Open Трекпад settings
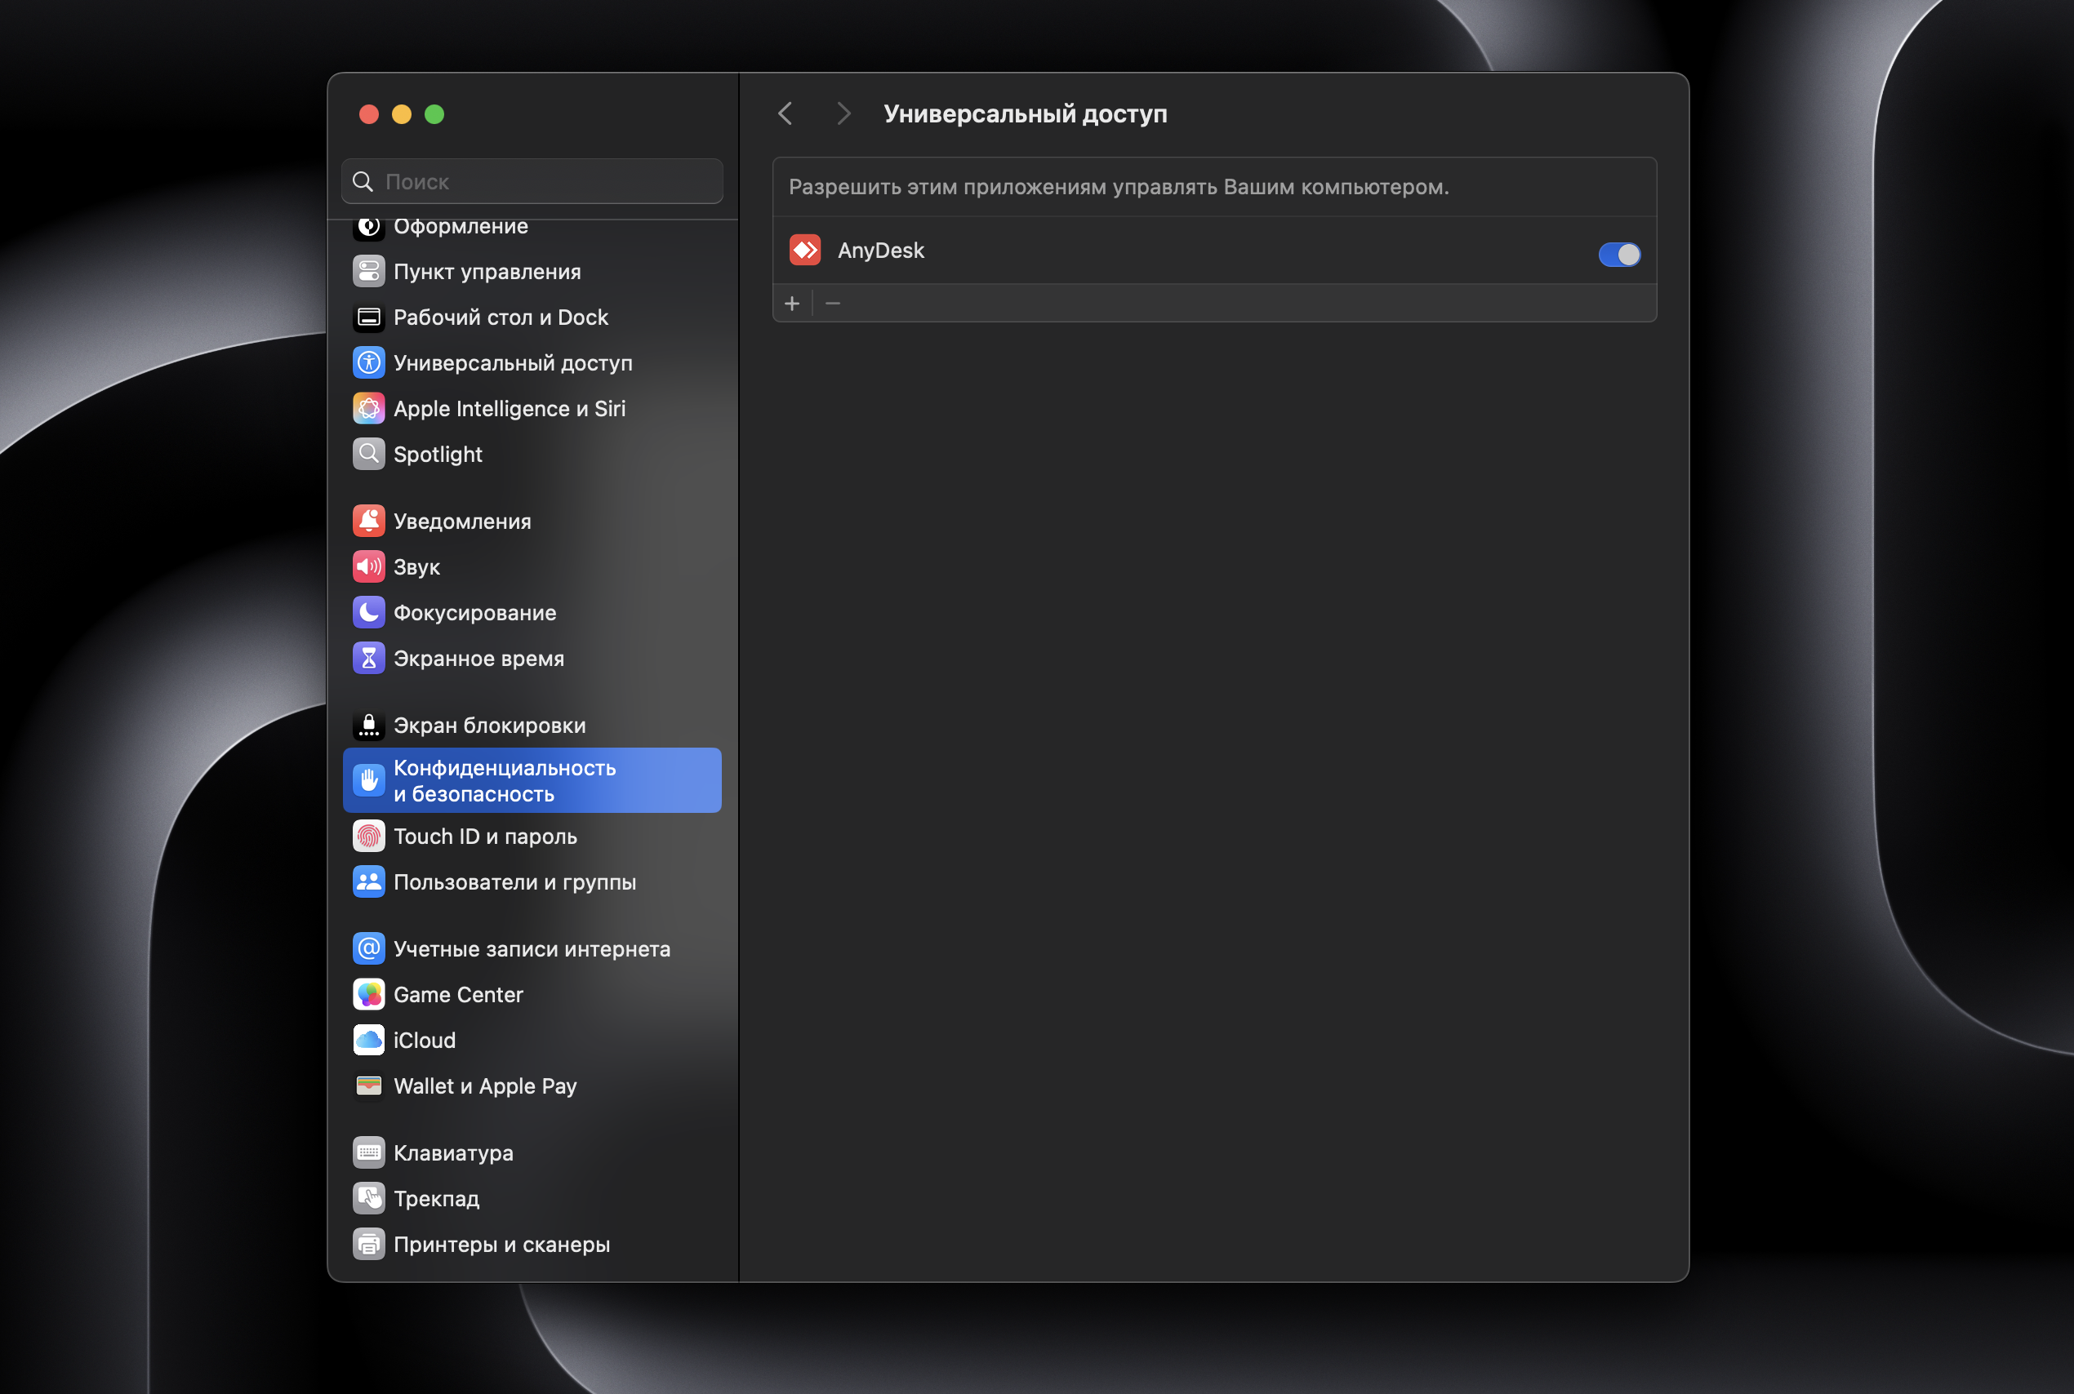The height and width of the screenshot is (1394, 2074). click(x=532, y=1198)
